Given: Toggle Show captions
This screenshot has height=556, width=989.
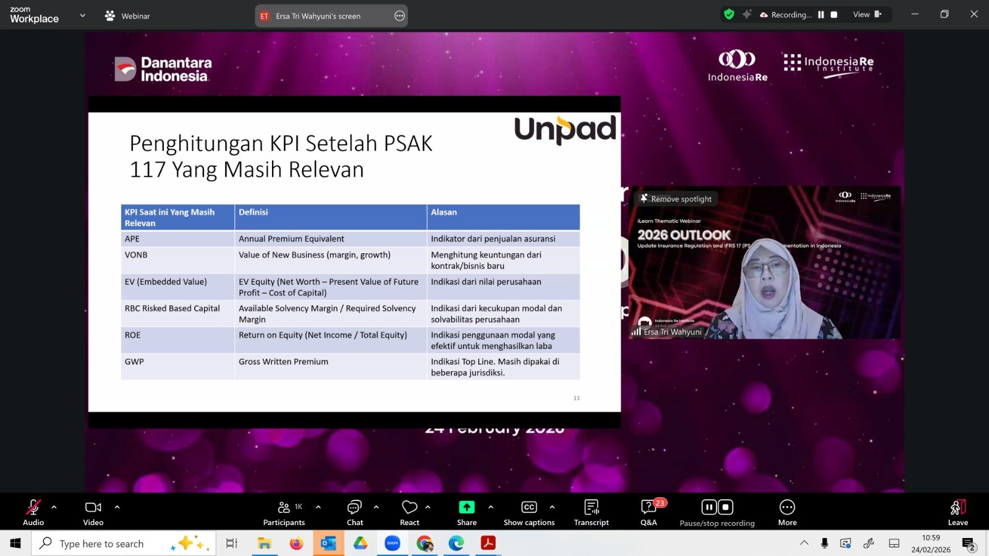Looking at the screenshot, I should 529,512.
